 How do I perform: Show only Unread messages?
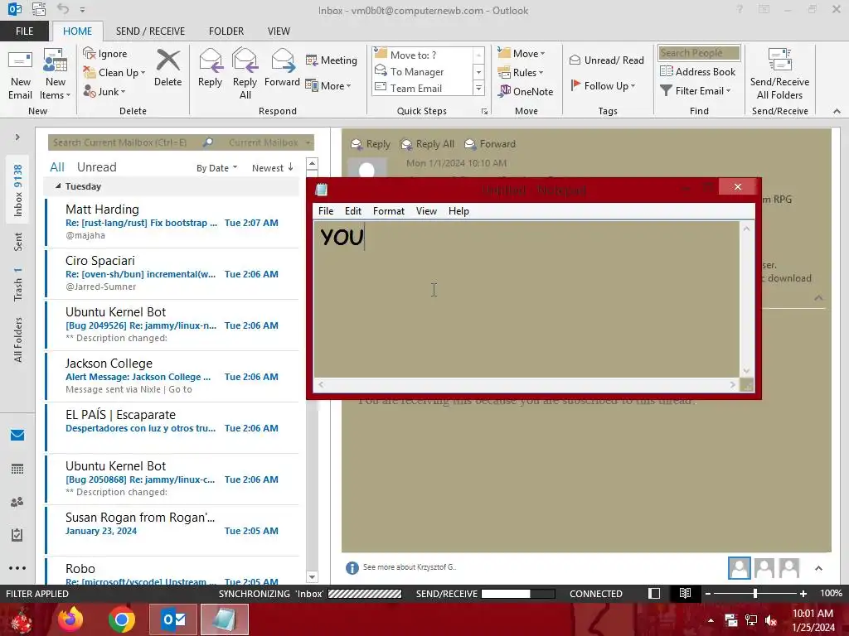click(x=96, y=167)
